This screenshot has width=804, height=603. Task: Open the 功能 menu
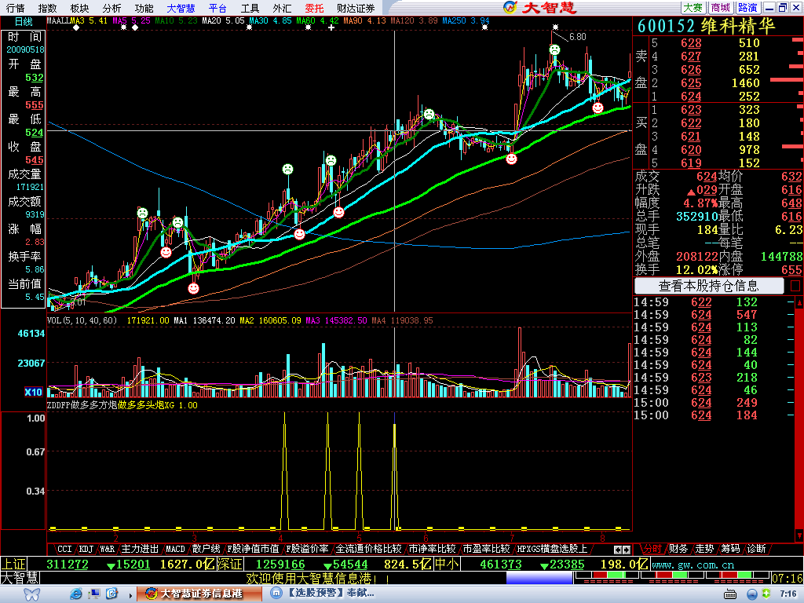(144, 8)
